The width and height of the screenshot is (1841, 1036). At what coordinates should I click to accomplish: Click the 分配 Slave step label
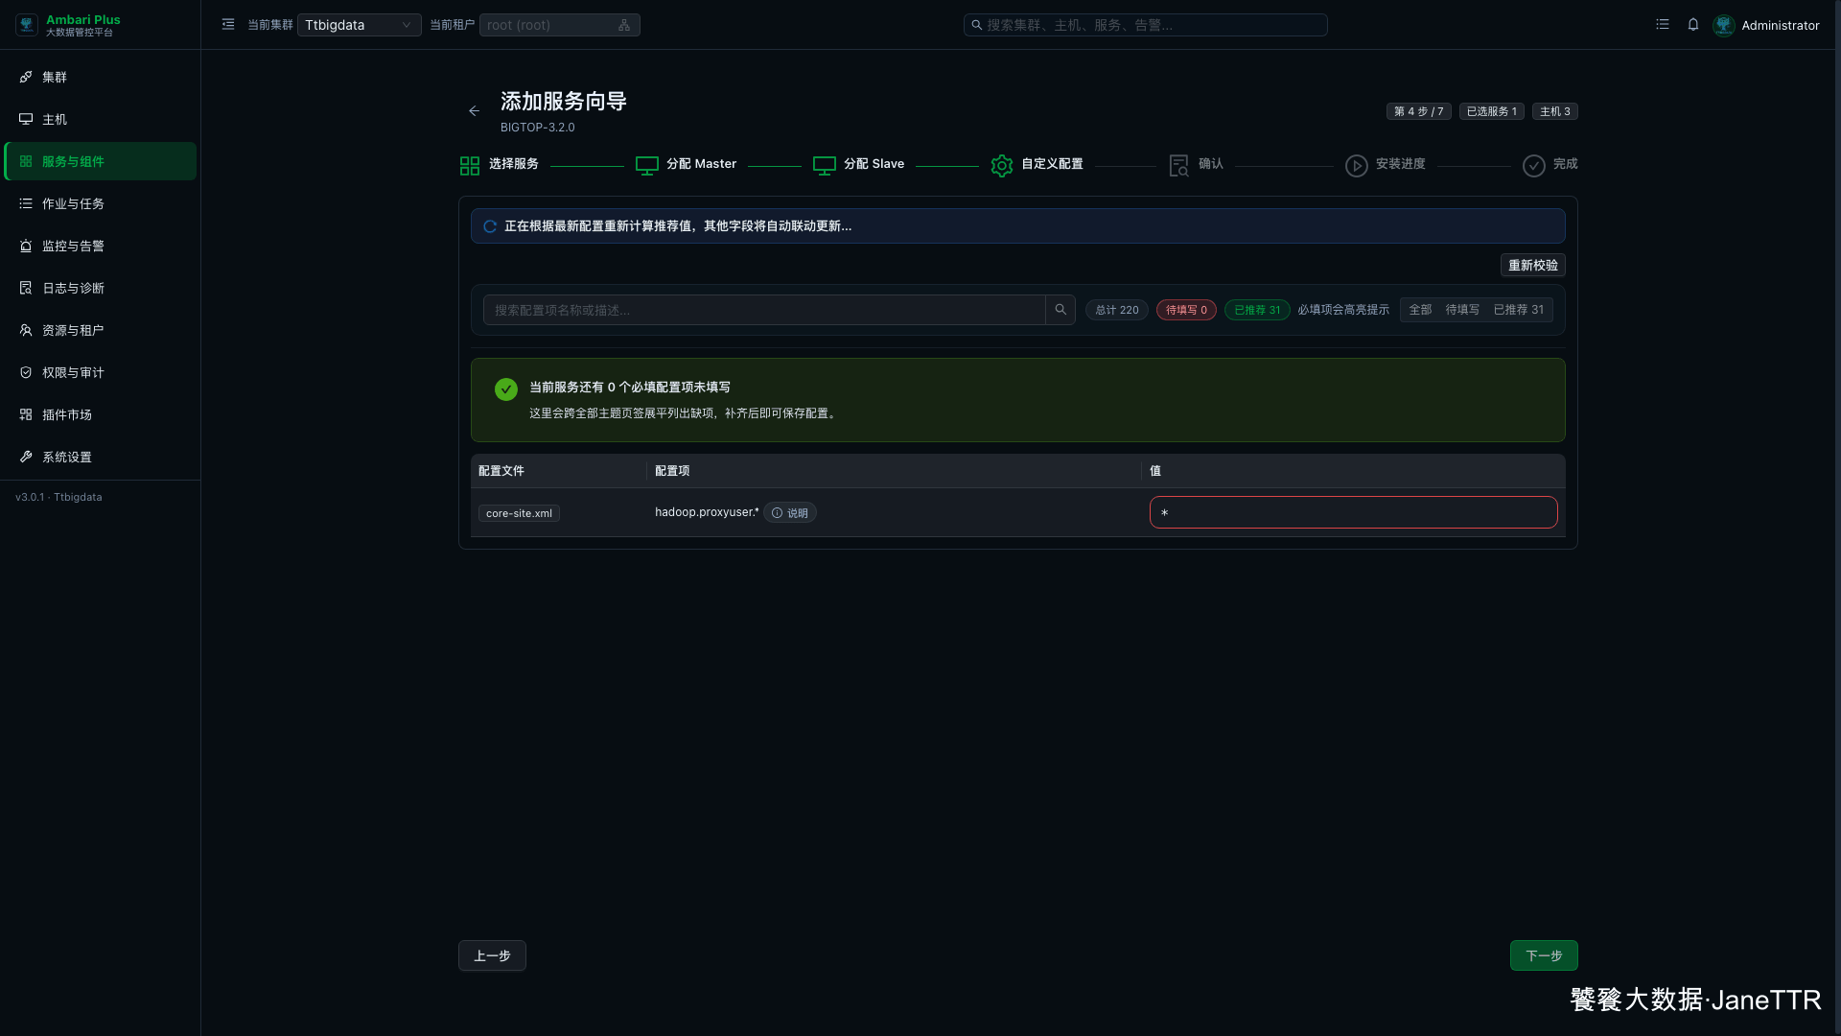pos(874,164)
